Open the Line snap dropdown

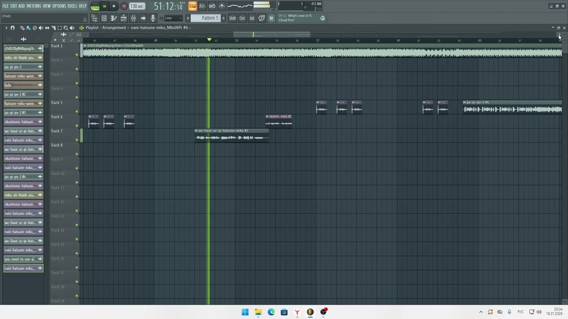pos(173,18)
